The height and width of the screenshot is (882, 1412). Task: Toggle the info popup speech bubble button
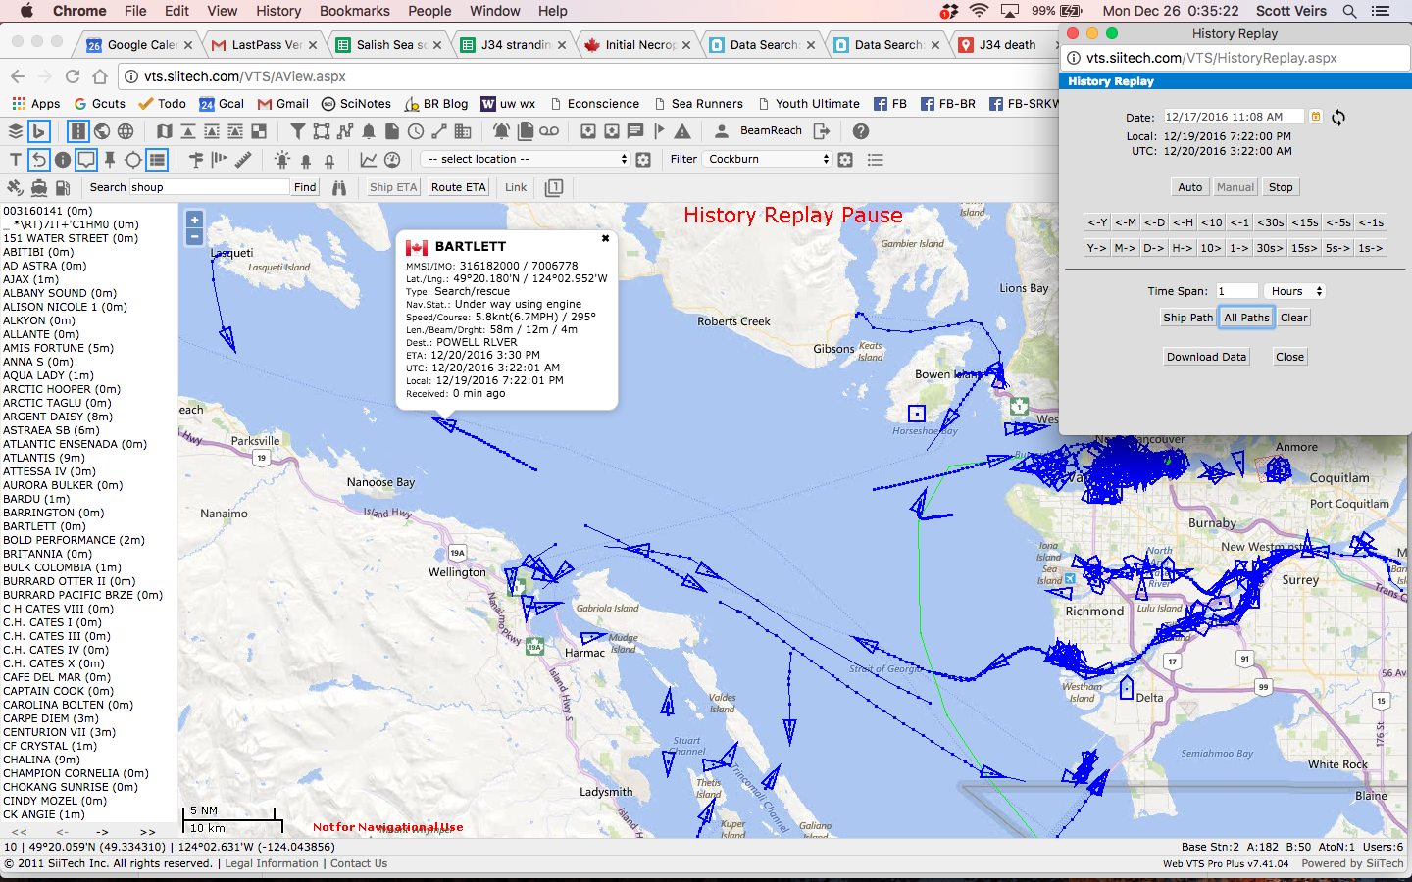click(86, 160)
